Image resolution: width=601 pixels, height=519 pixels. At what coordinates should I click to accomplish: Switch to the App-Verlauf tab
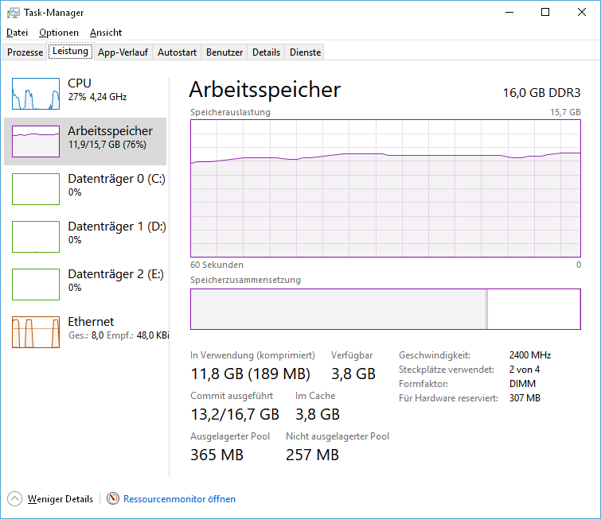tap(123, 52)
